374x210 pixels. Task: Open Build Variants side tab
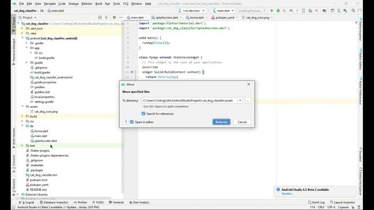(x=13, y=138)
